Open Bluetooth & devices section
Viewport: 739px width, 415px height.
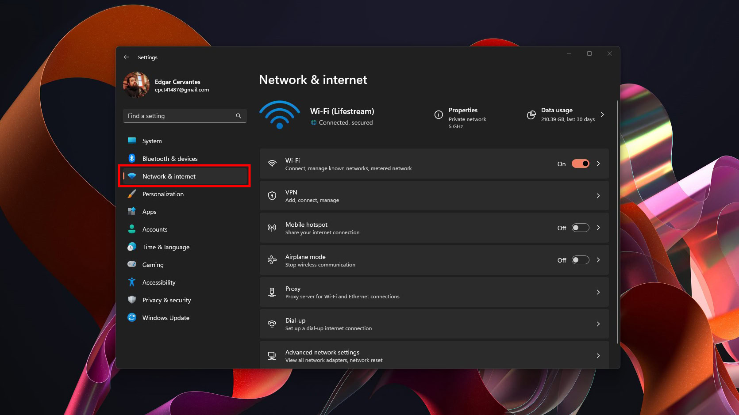click(x=185, y=159)
